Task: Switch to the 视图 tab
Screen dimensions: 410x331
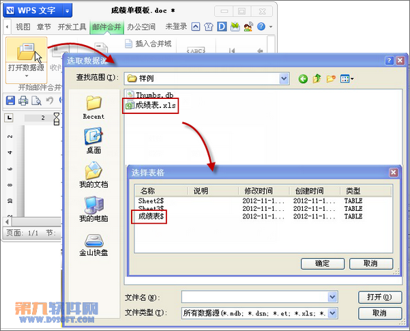Action: point(23,27)
